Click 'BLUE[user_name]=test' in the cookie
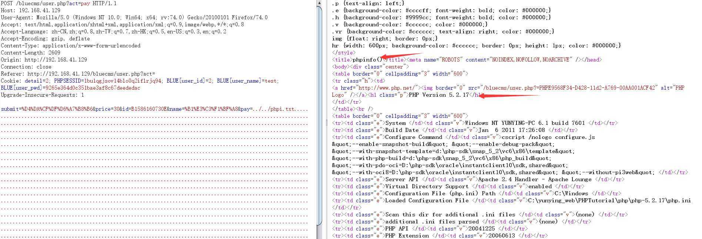This screenshot has width=702, height=239. click(247, 81)
